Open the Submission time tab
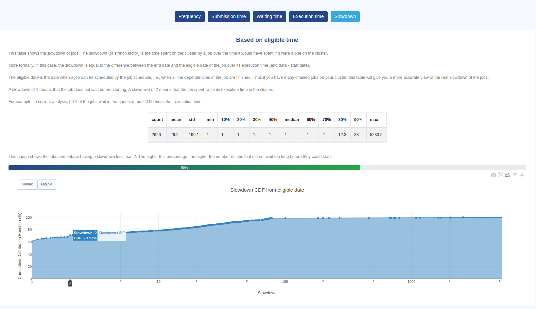Viewport: 536px width, 309px height. click(x=228, y=17)
